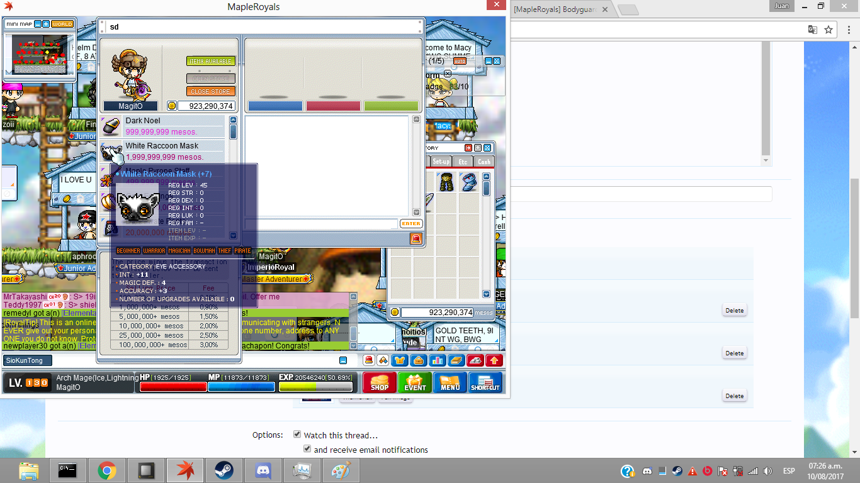Click the ENTER button in store chat
Image resolution: width=860 pixels, height=483 pixels.
[x=410, y=223]
